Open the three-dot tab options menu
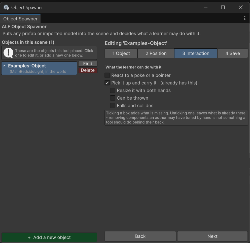 click(245, 18)
